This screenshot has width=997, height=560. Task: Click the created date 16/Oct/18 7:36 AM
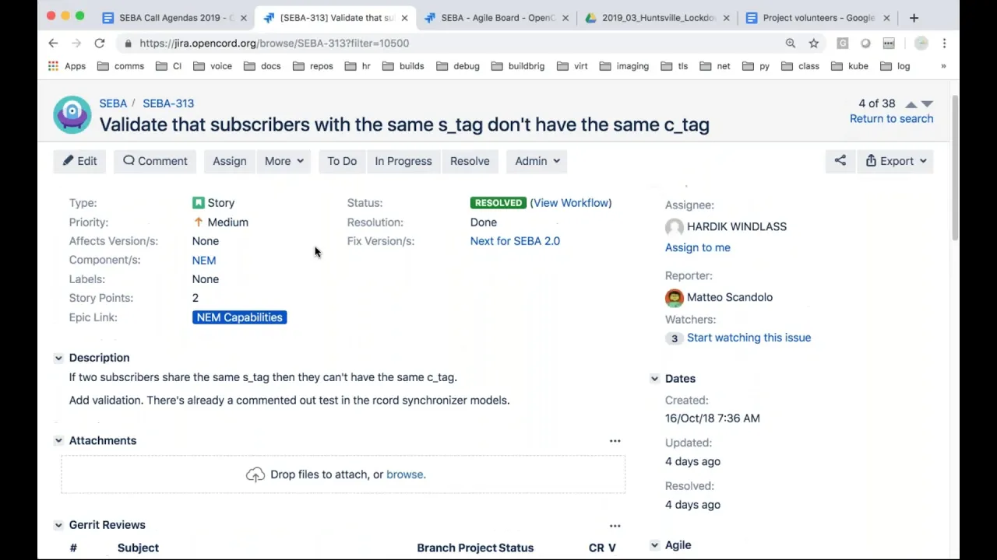[713, 418]
